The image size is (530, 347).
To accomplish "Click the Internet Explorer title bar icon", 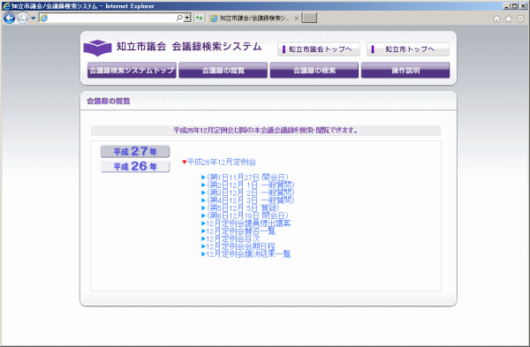I will tap(6, 6).
